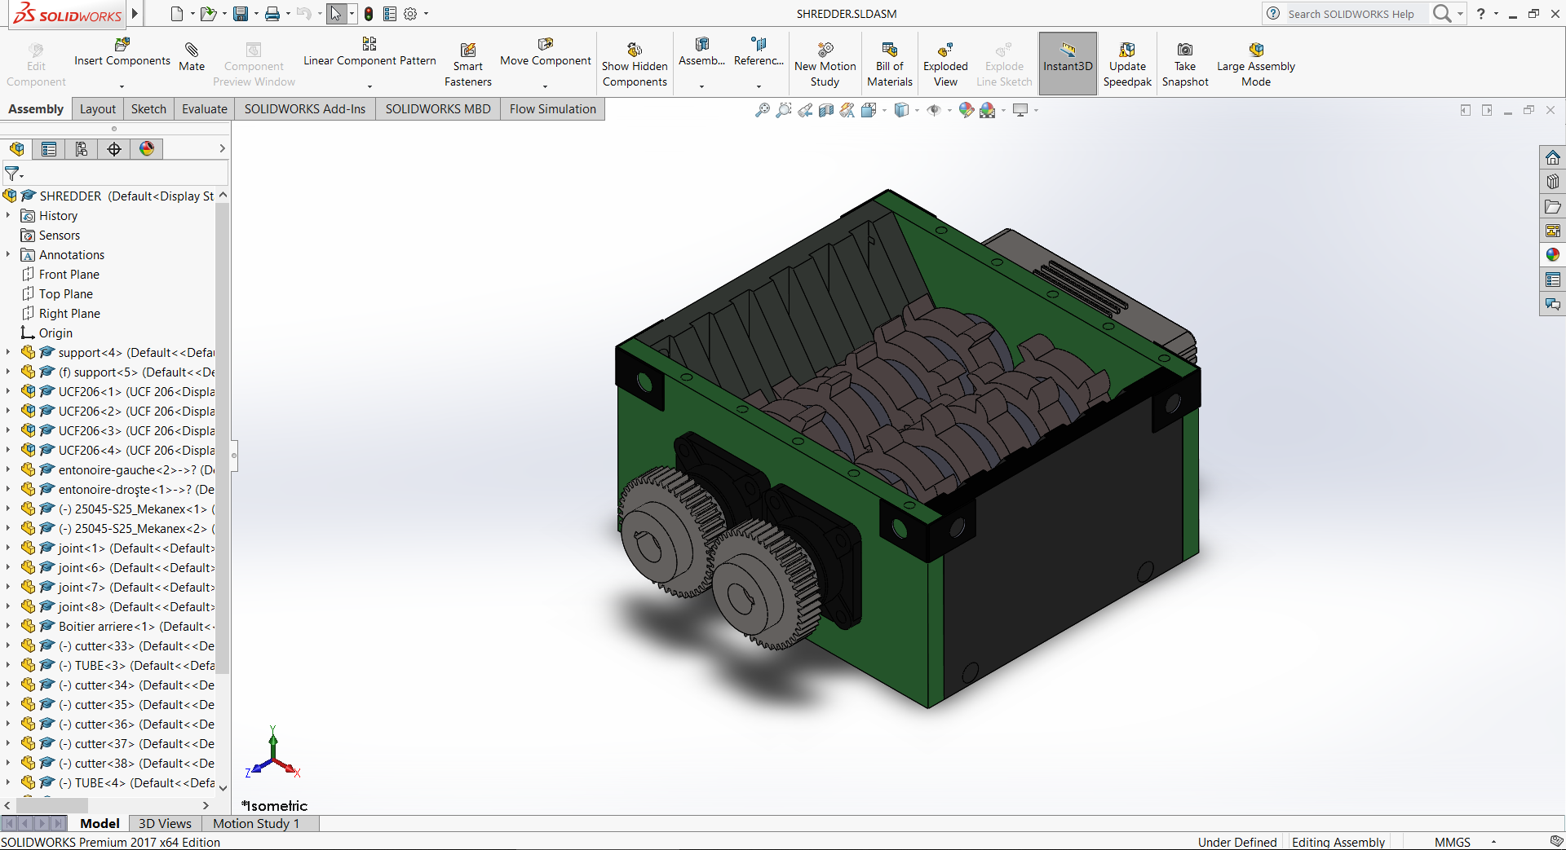The image size is (1566, 850).
Task: Click the Zoom to Area icon
Action: coord(784,110)
